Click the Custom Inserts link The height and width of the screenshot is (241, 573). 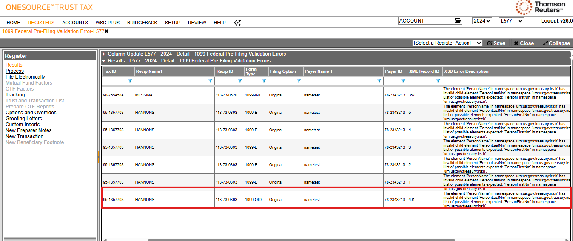pyautogui.click(x=23, y=125)
